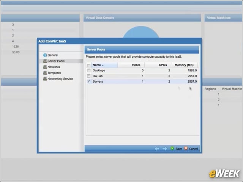The image size is (243, 182).
Task: Click the 30.00 value in the background summary
Action: click(x=16, y=52)
